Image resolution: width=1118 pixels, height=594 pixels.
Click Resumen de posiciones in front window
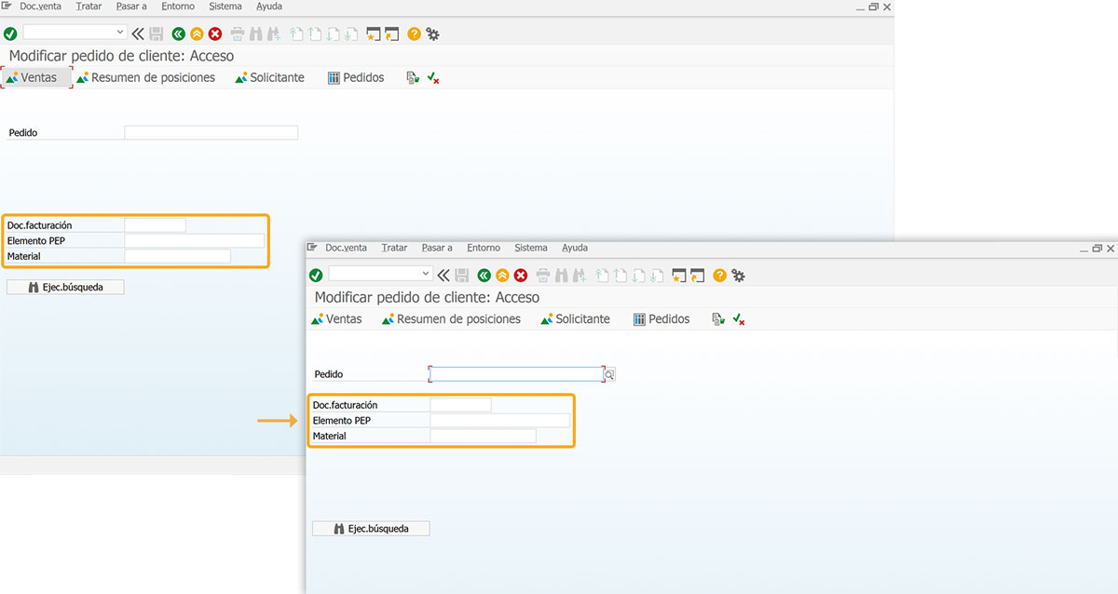coord(451,319)
